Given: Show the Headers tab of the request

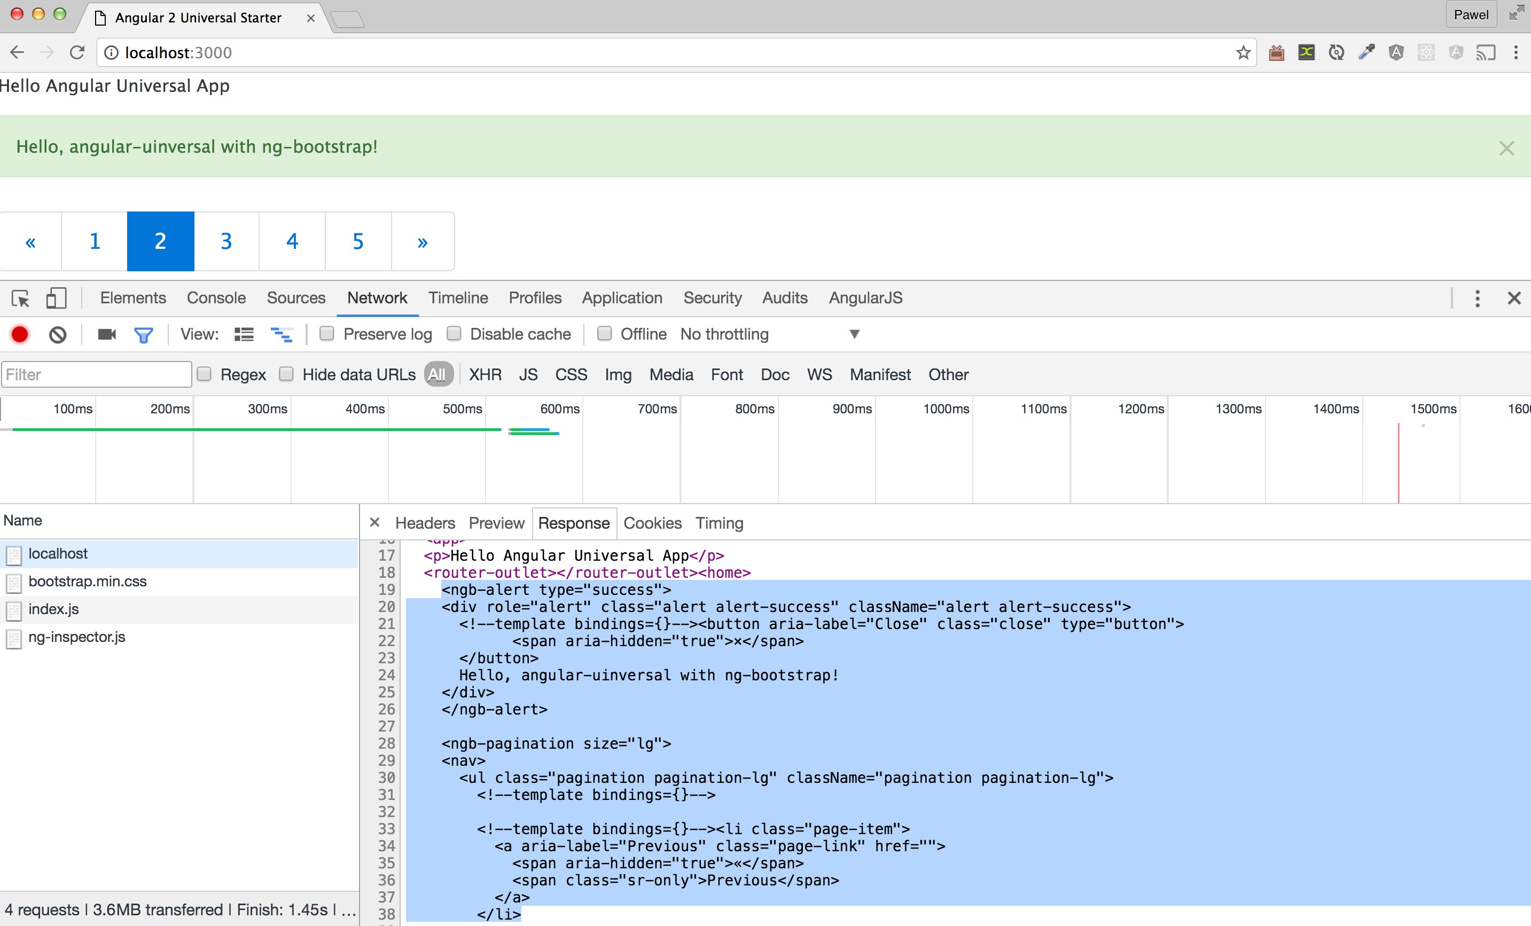Looking at the screenshot, I should pos(425,523).
